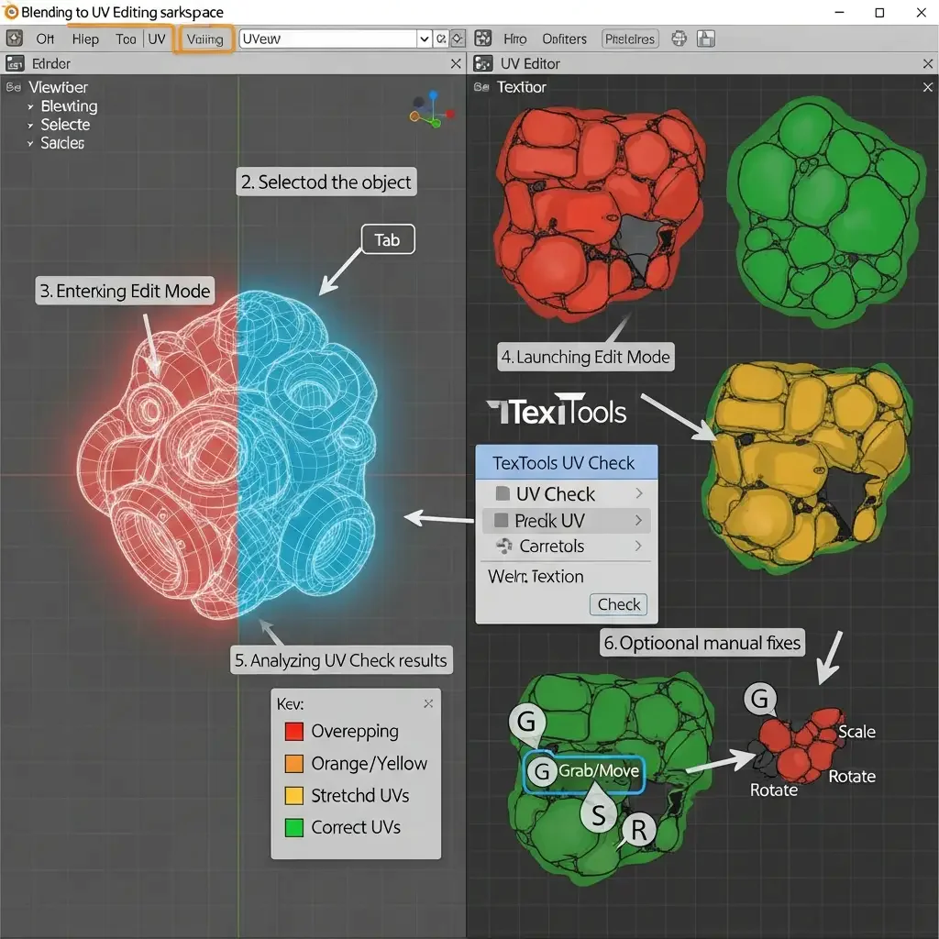The width and height of the screenshot is (939, 939).
Task: Click the Carretols icon in TexTools menu
Action: 503,547
